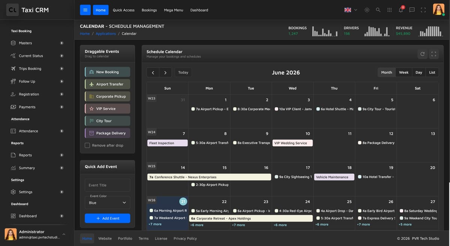Viewport: 450px width, 246px height.
Task: Toggle checkbox on 8a Package Delivery event
Action: (360, 143)
